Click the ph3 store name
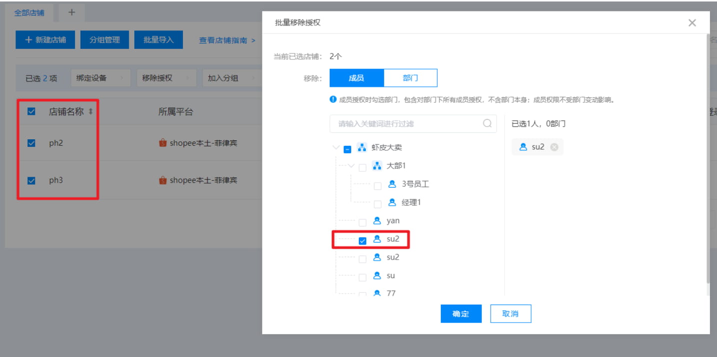Image resolution: width=717 pixels, height=357 pixels. pos(56,180)
